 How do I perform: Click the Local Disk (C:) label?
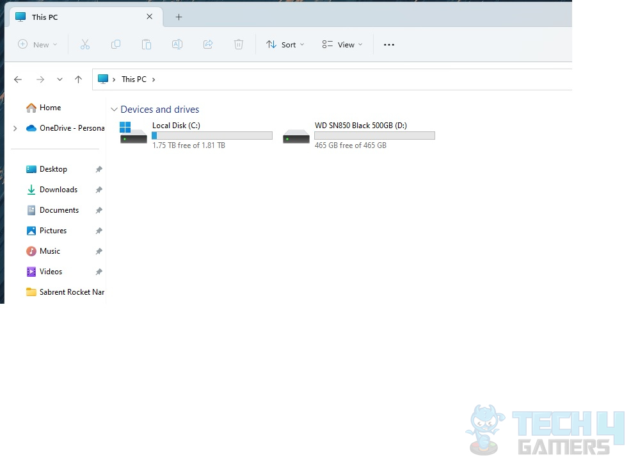tap(176, 126)
